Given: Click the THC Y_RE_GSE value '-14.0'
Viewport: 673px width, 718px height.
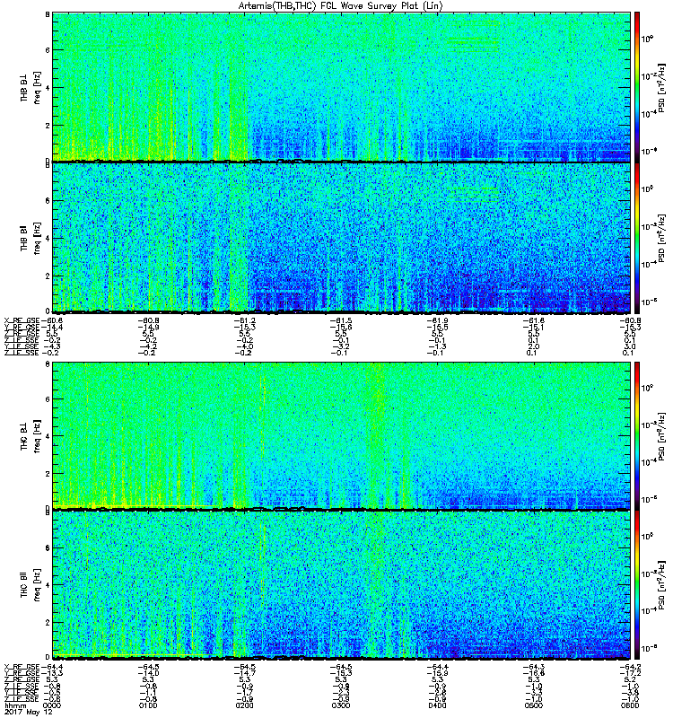Looking at the screenshot, I should pos(148,674).
